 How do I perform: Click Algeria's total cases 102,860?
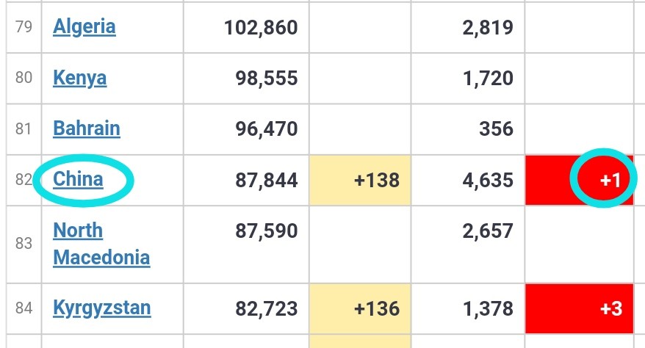261,27
